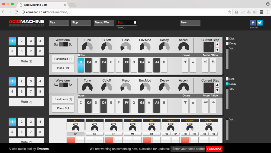Adjust tempo spinner arrows
The image size is (271, 153).
pyautogui.click(x=135, y=22)
